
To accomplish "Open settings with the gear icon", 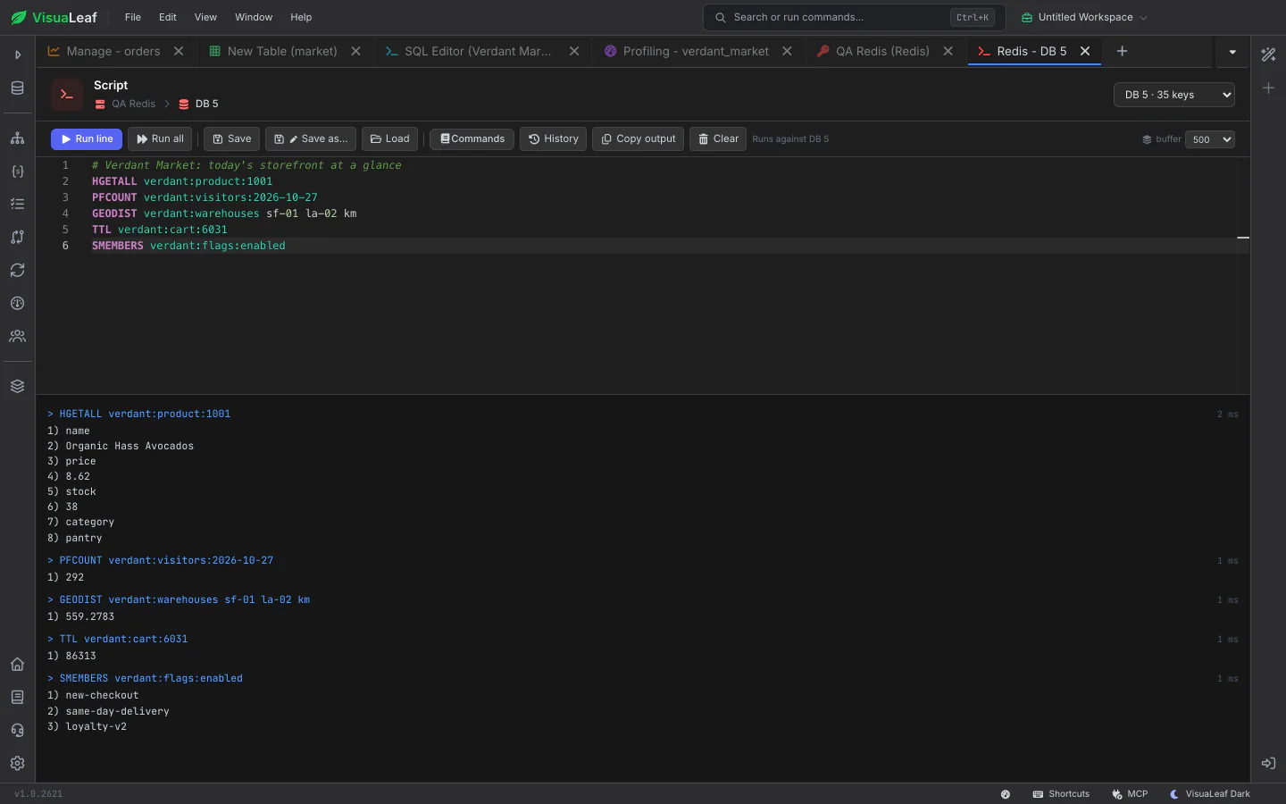I will pyautogui.click(x=17, y=763).
